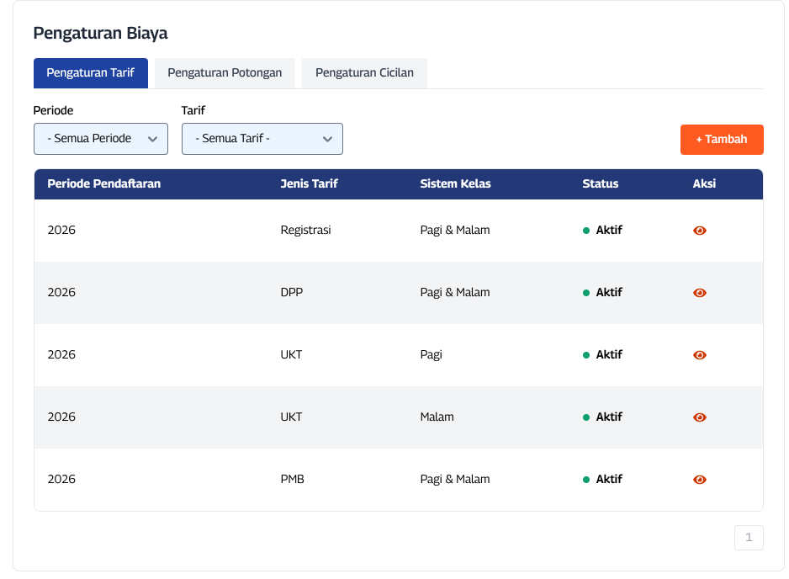Go to pagination page 1
Viewport: 789px width, 579px height.
point(749,538)
